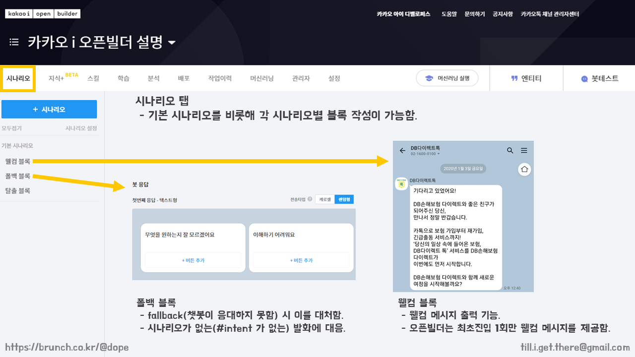
Task: Open the 공지사항 notices link
Action: (503, 14)
